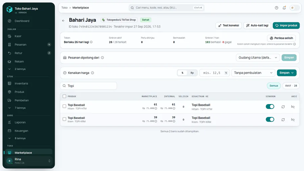
Task: Click marketplace price info icon for TOPI-HTM
Action: [156, 108]
